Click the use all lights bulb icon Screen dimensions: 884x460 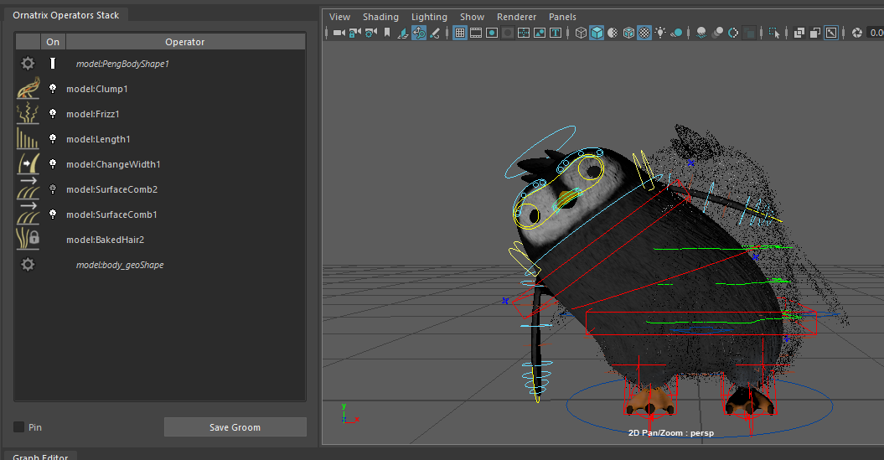[660, 33]
